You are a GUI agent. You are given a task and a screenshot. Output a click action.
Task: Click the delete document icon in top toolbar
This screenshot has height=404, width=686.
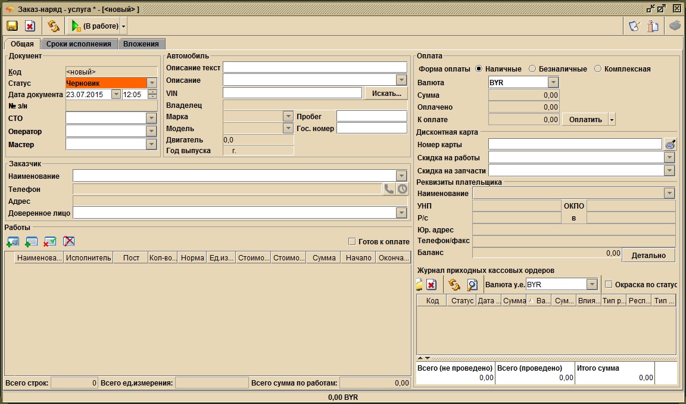tap(30, 26)
